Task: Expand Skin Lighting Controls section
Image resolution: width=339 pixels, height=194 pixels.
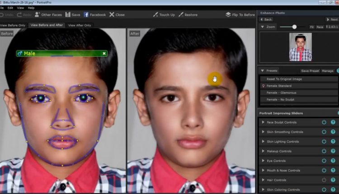Action: click(x=263, y=141)
